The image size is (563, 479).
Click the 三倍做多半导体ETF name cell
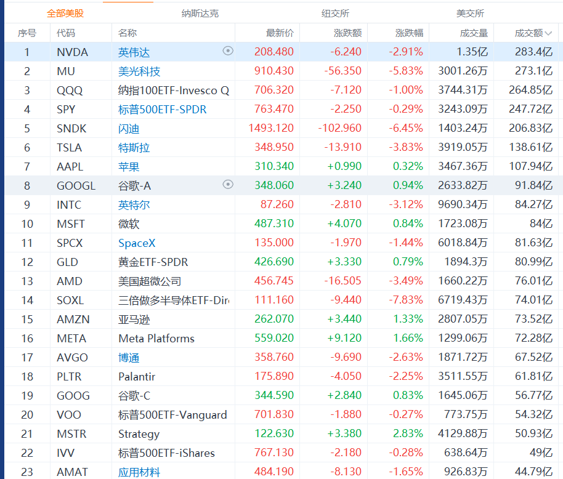174,300
